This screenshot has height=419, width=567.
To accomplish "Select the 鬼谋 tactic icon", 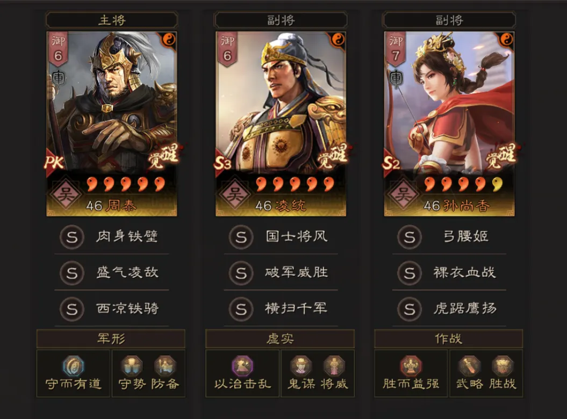I will tap(301, 366).
